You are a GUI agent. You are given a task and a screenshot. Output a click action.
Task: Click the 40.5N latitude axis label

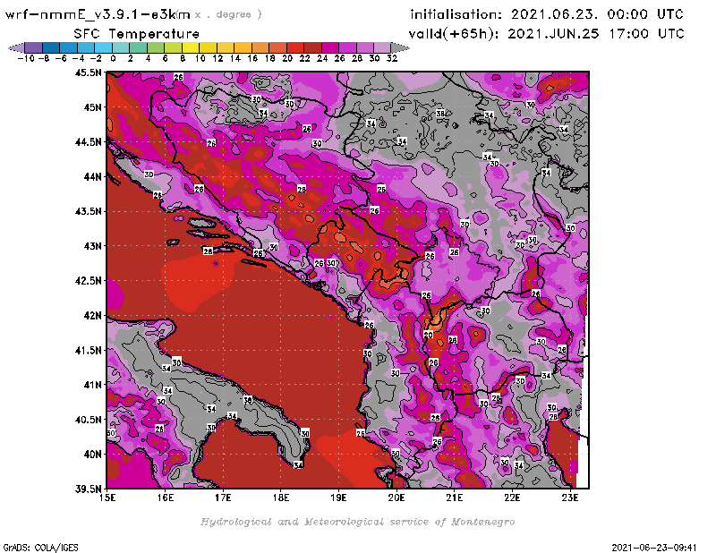pyautogui.click(x=88, y=420)
